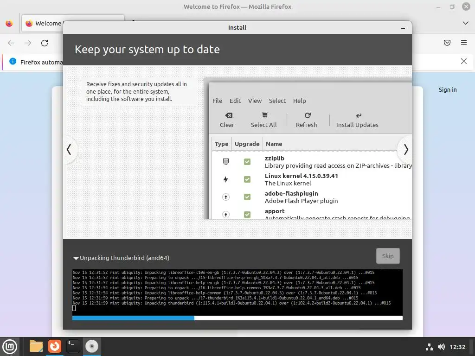Image resolution: width=475 pixels, height=356 pixels.
Task: Go back in Firefox
Action: point(11,43)
